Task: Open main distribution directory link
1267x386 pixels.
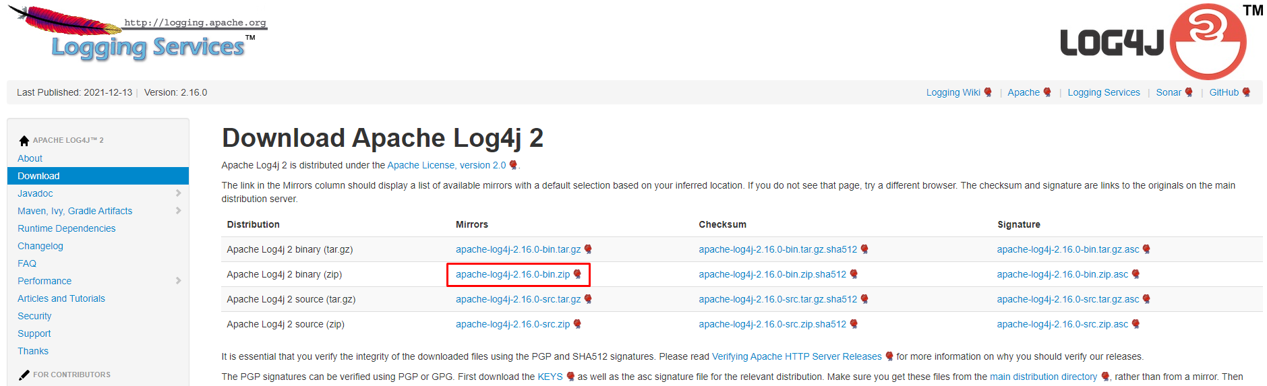Action: (x=1043, y=377)
